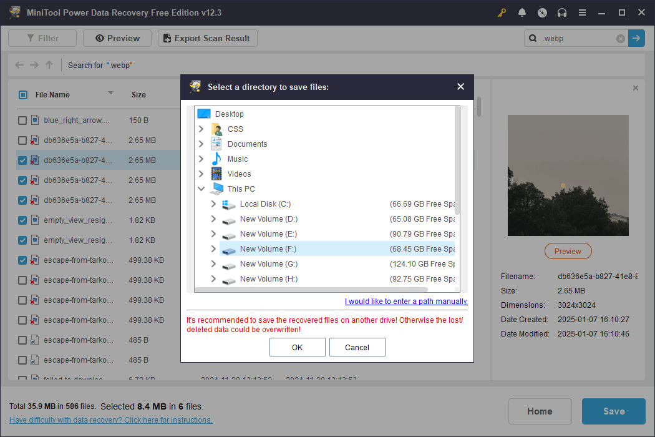The image size is (655, 437).
Task: Check the last 485 B file checkbox
Action: point(22,360)
